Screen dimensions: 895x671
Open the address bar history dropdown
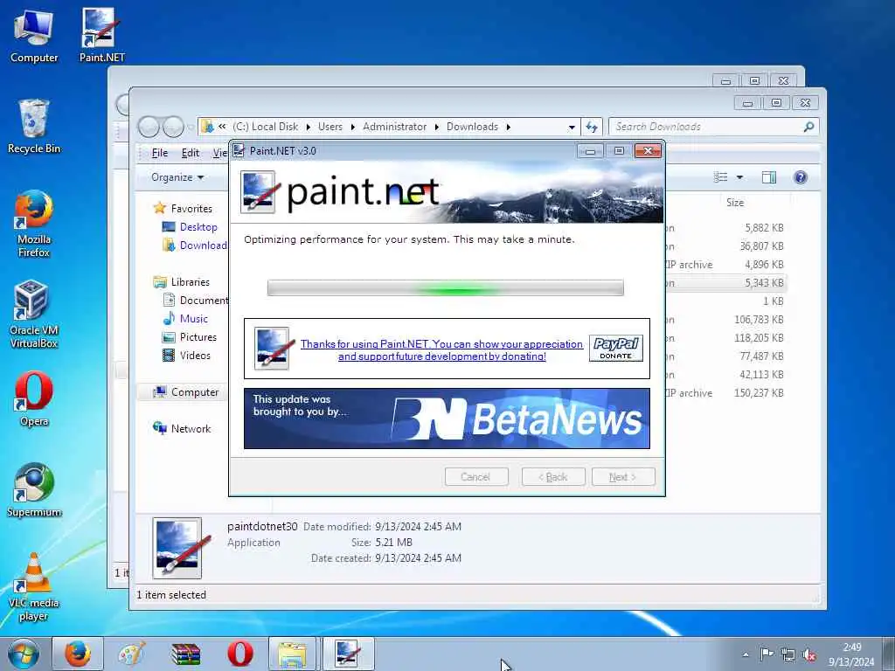pyautogui.click(x=572, y=128)
